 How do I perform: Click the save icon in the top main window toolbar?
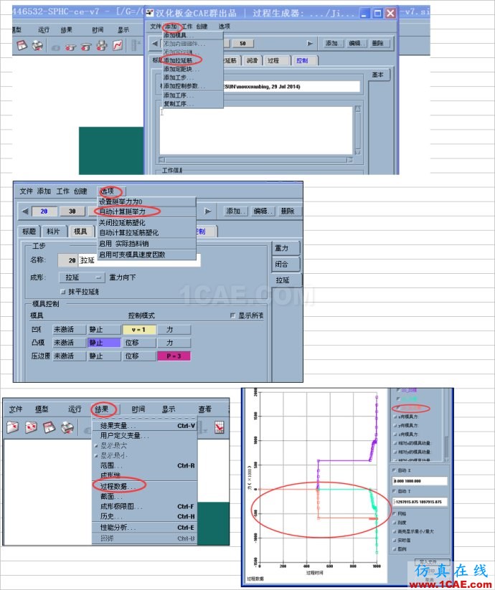22,46
